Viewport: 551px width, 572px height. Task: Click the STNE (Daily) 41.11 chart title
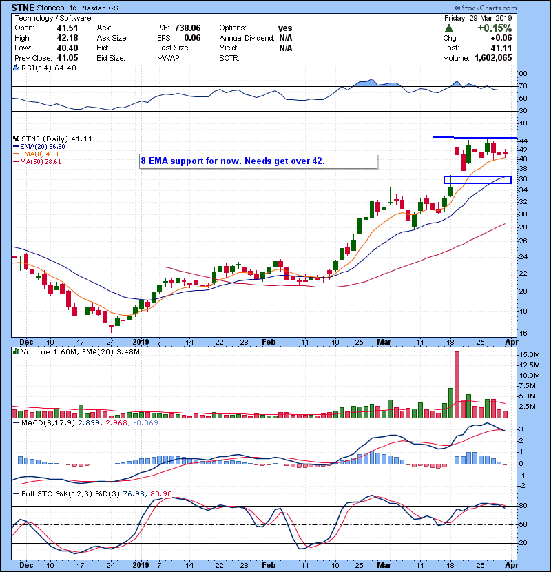(57, 139)
